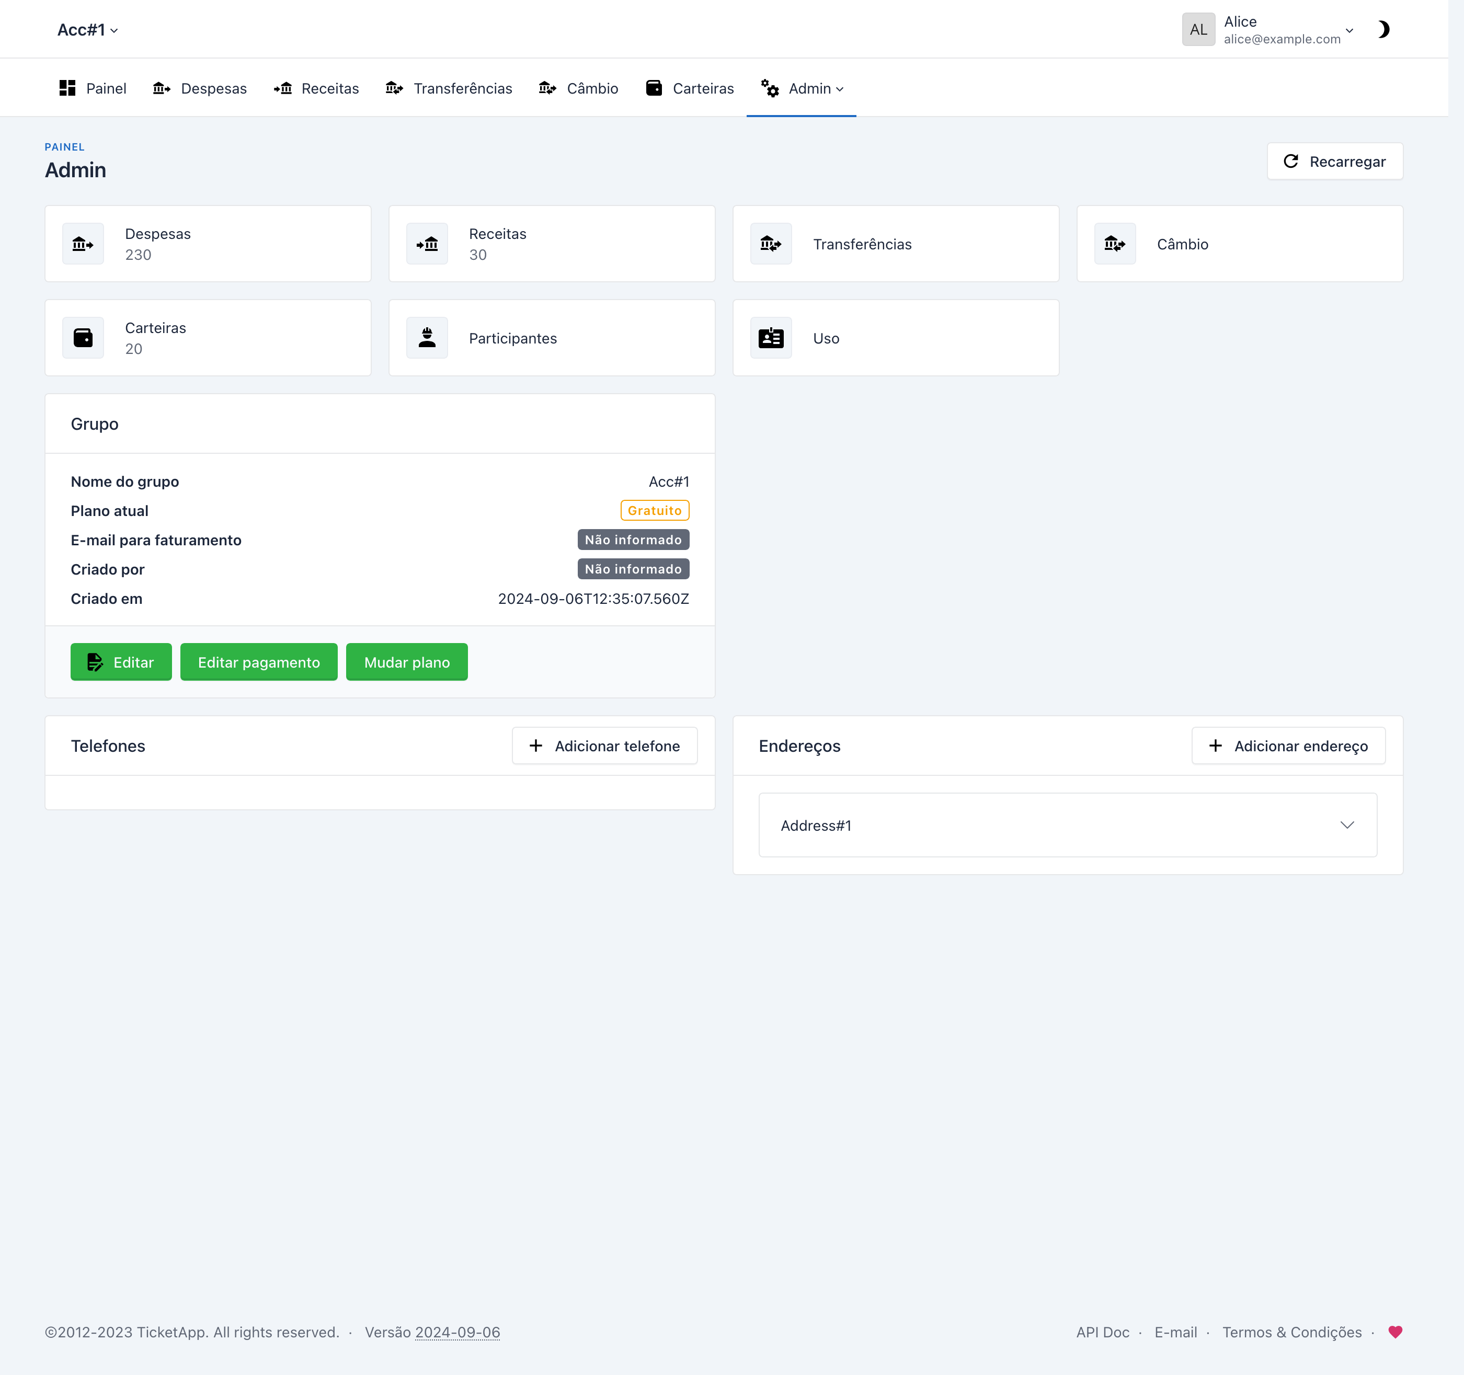Click the AL avatar badge
This screenshot has height=1375, width=1464.
point(1198,29)
